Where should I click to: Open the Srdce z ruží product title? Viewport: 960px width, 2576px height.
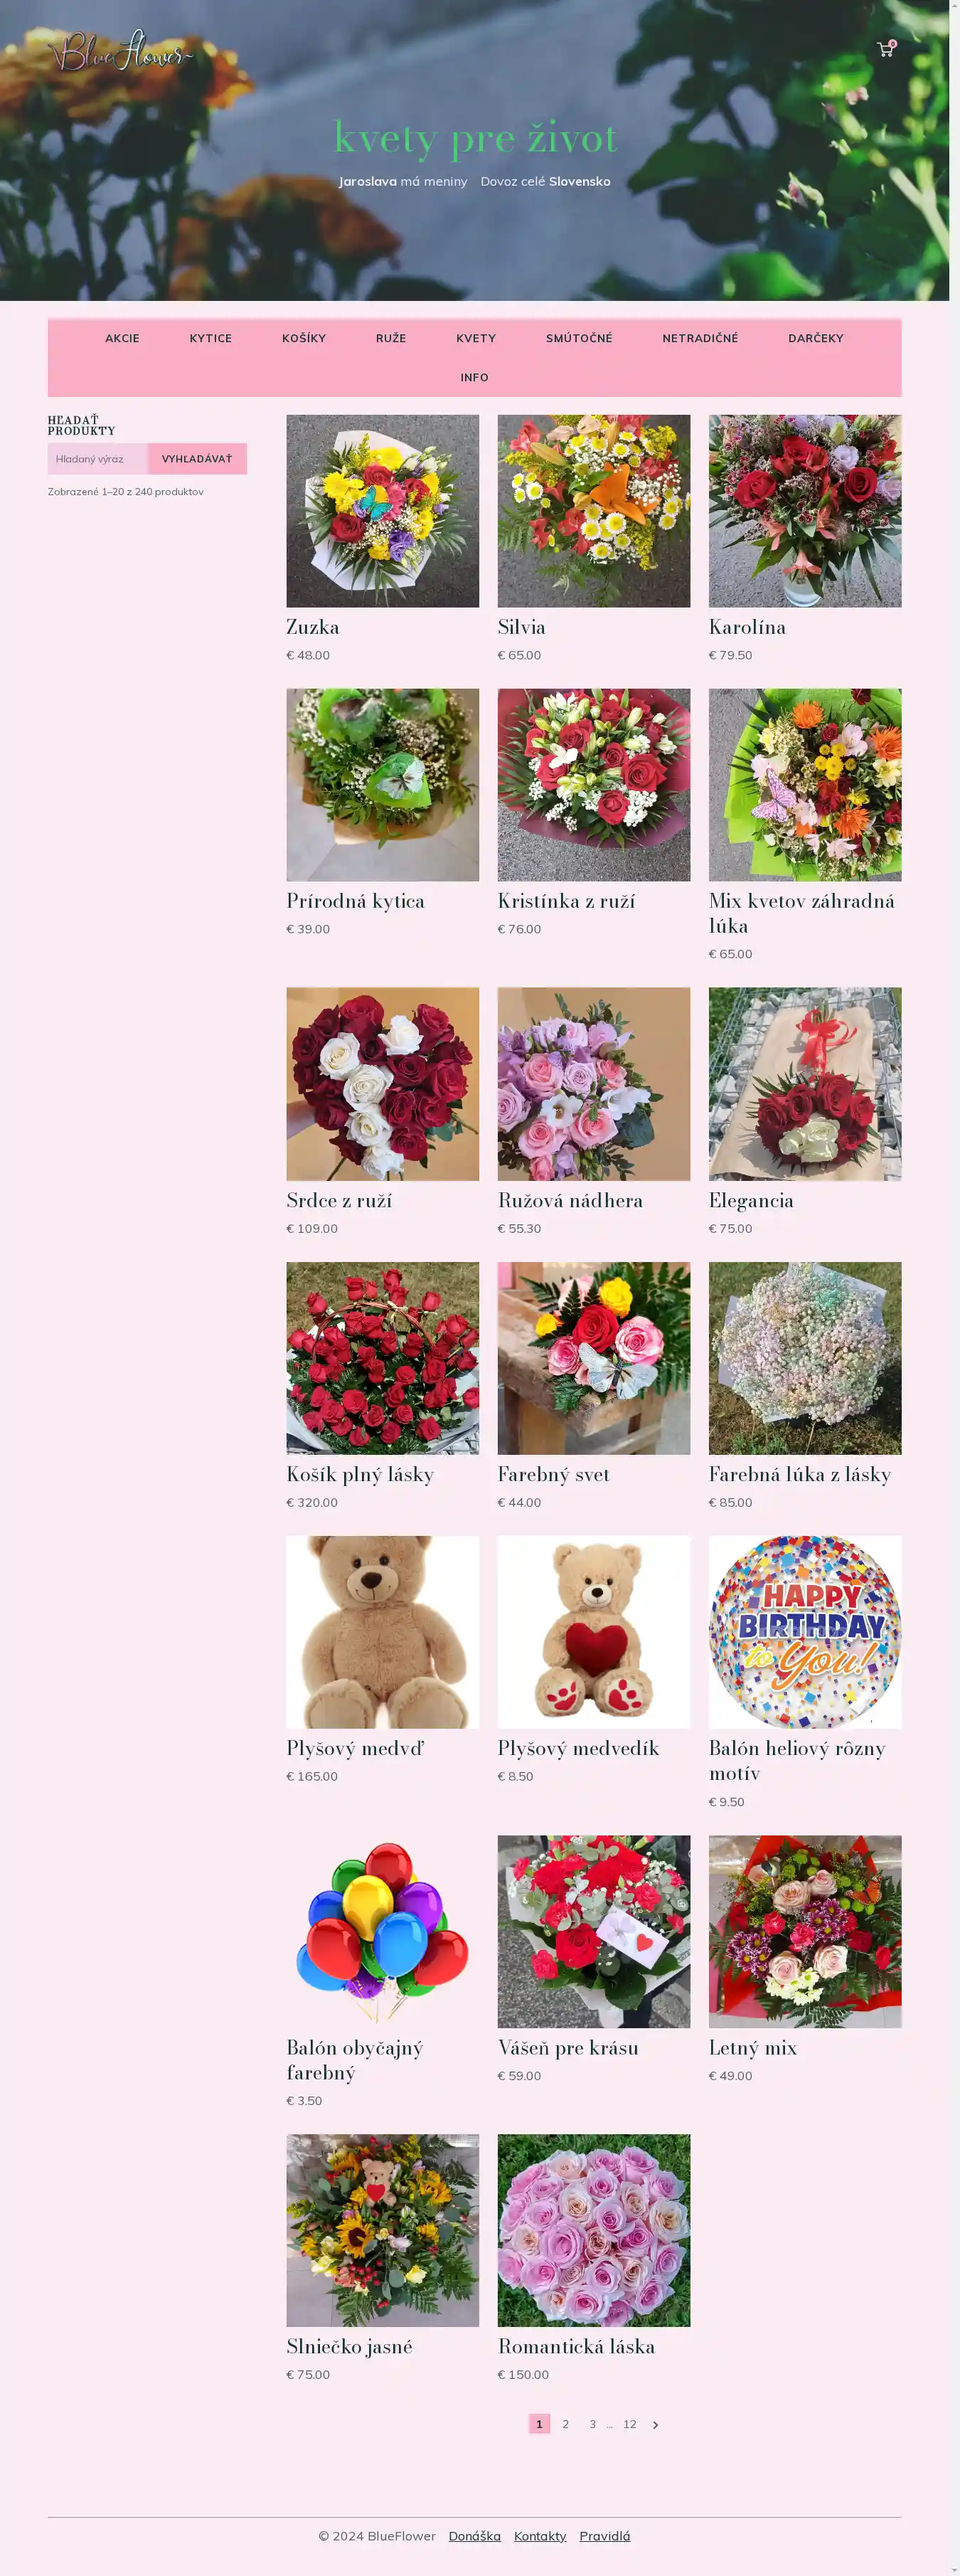pos(339,1201)
